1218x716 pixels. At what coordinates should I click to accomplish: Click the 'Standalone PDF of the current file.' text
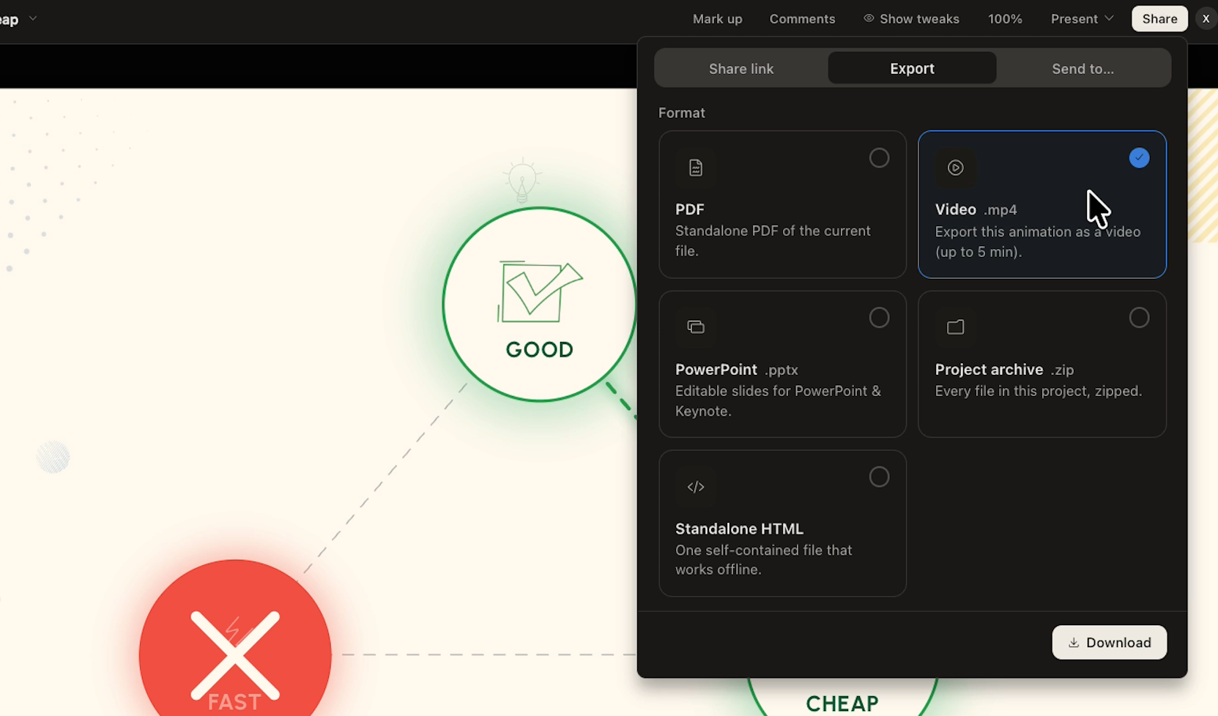coord(773,241)
